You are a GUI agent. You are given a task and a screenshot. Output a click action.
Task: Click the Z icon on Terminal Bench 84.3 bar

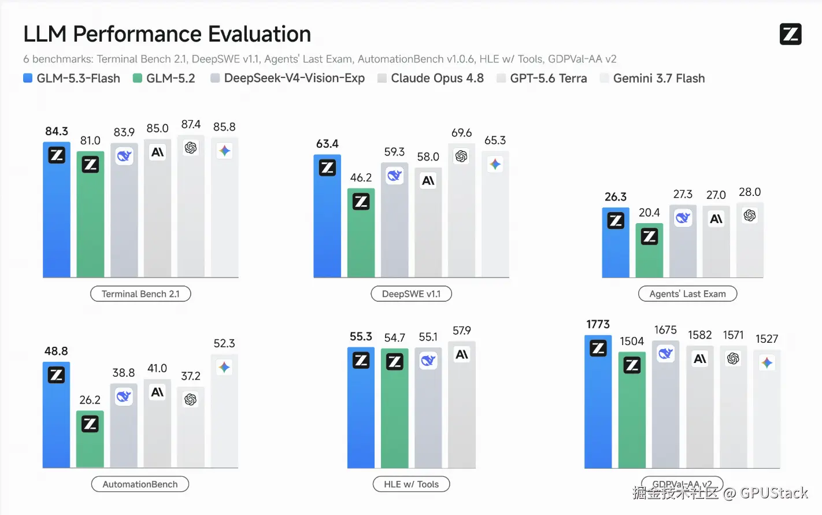pyautogui.click(x=57, y=155)
